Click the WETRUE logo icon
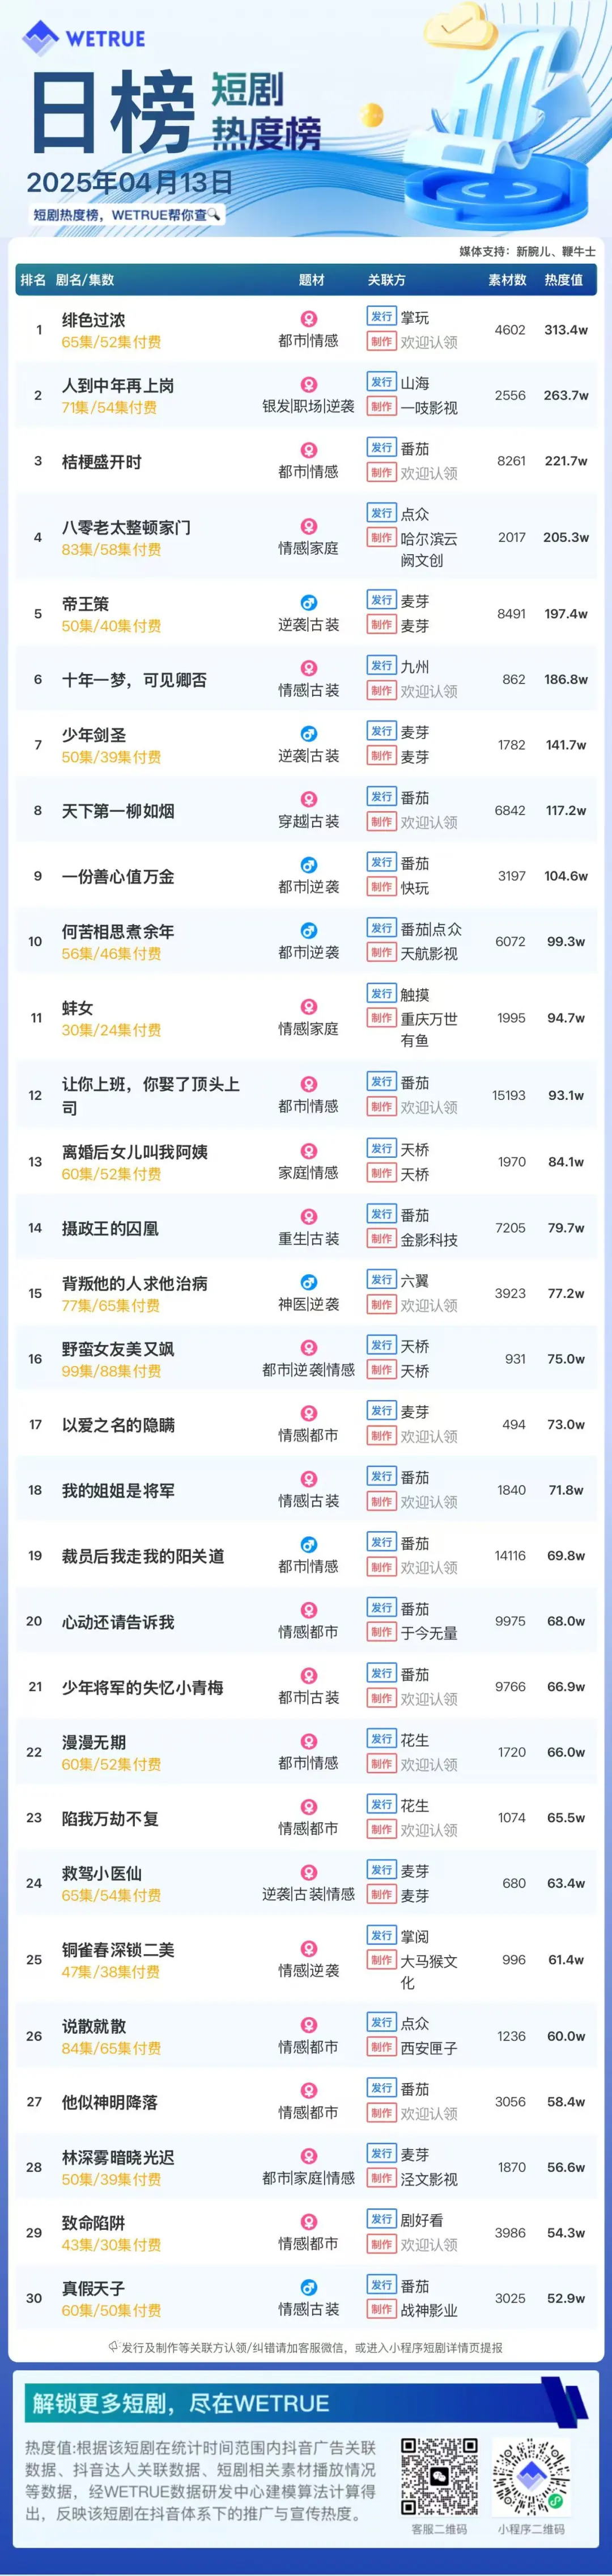 coord(40,38)
